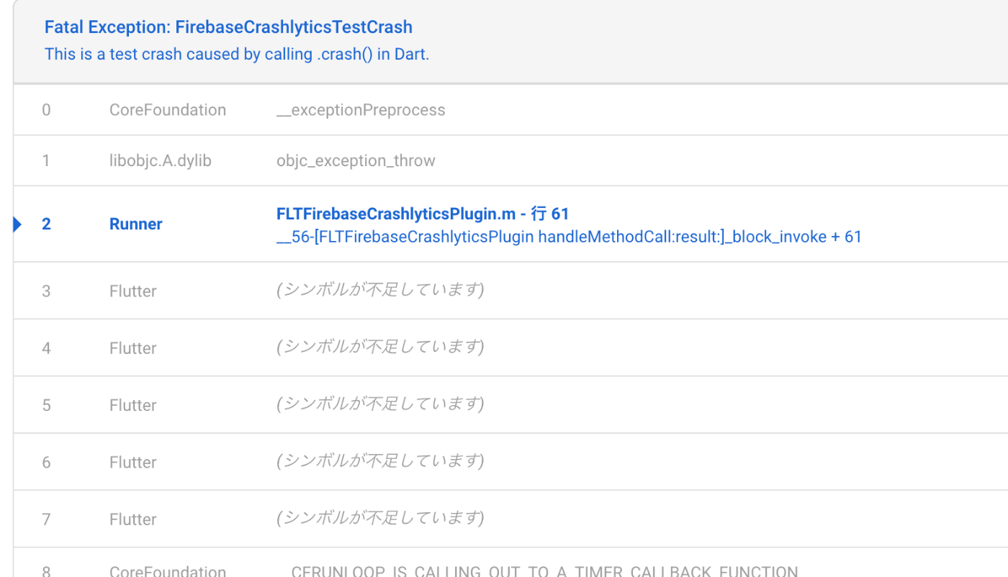Click Flutter library name in frame 6
Image resolution: width=1008 pixels, height=577 pixels.
tap(133, 462)
